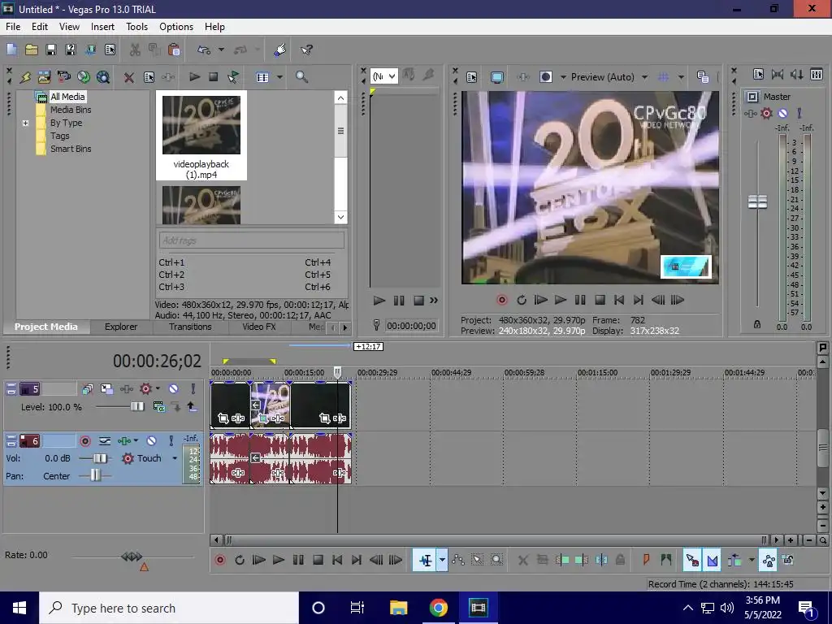Open the Options menu
Screen dimensions: 832x624
tap(176, 27)
